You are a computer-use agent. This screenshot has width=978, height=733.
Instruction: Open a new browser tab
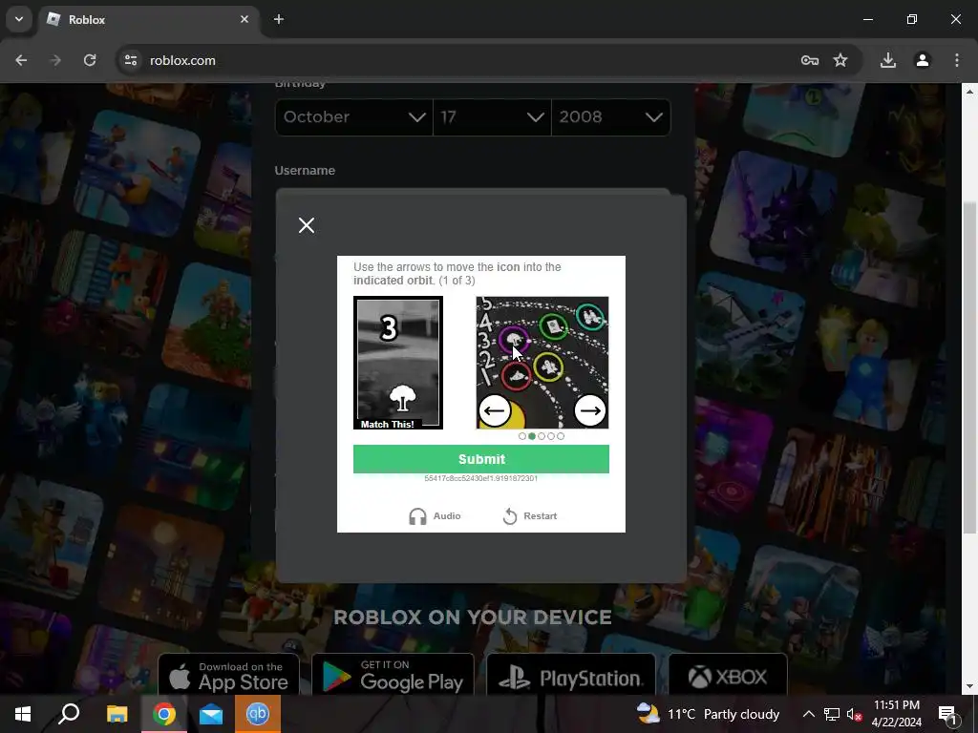(279, 19)
